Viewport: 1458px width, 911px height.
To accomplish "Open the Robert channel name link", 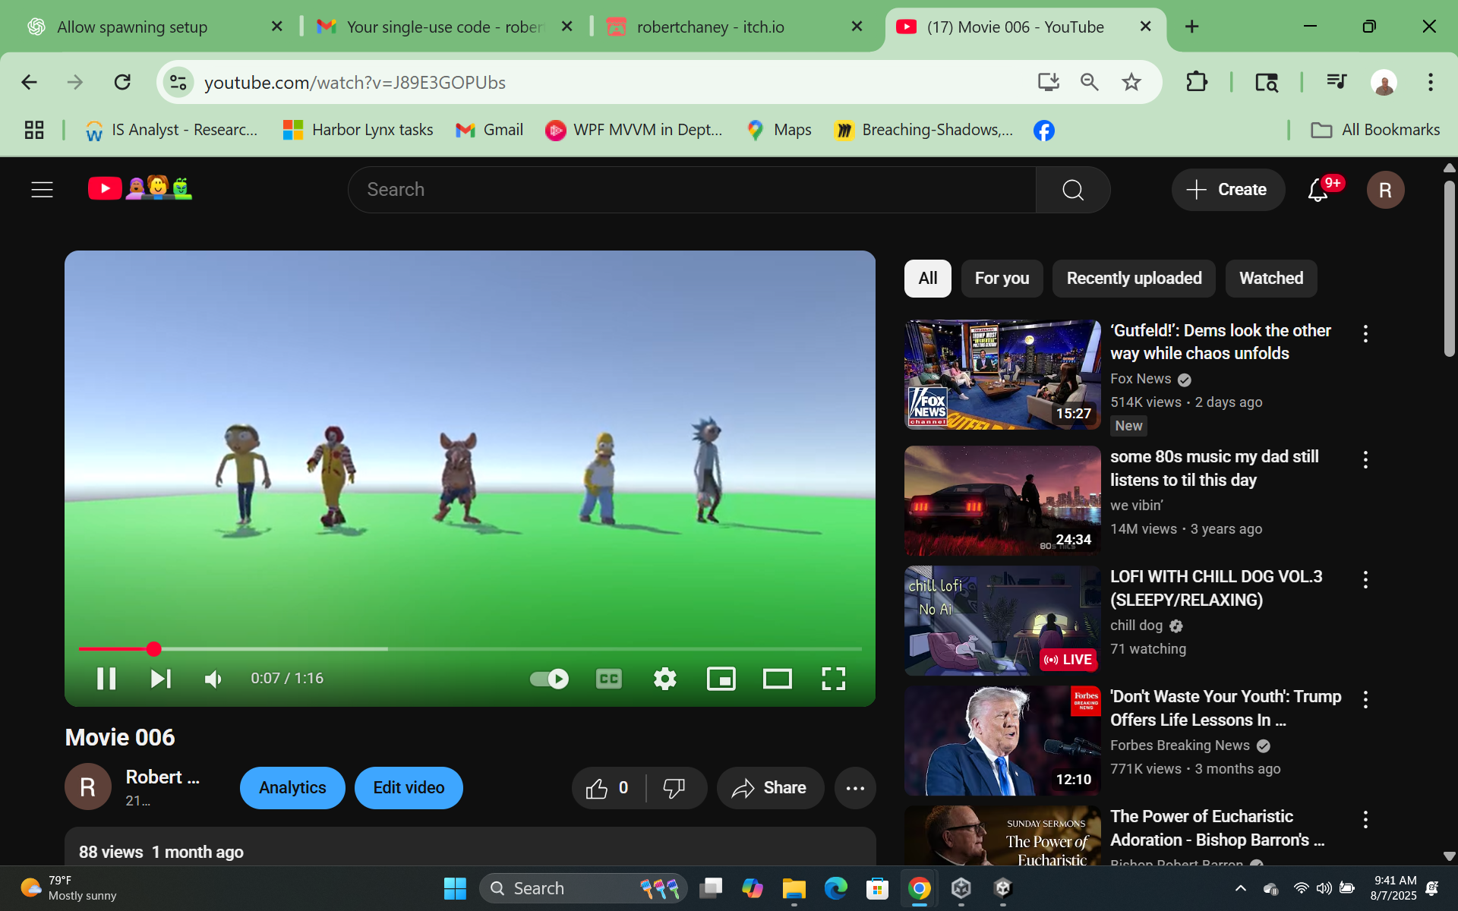I will tap(163, 777).
